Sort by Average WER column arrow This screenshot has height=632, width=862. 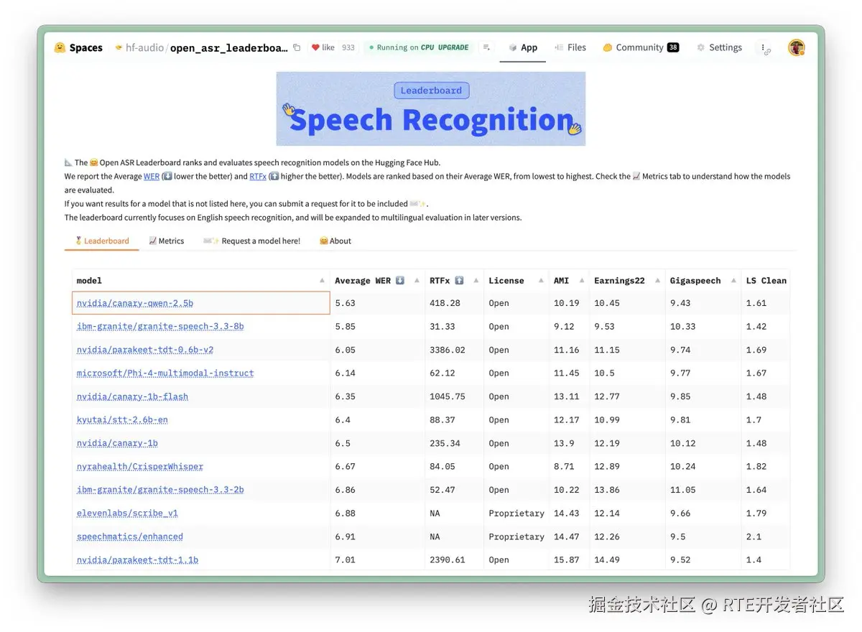[x=417, y=281]
